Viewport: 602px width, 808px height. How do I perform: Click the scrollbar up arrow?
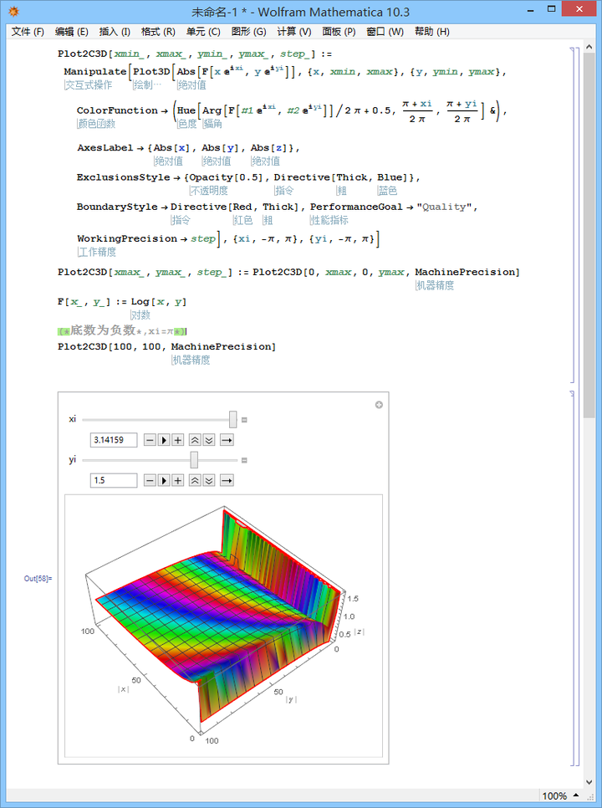(x=589, y=46)
